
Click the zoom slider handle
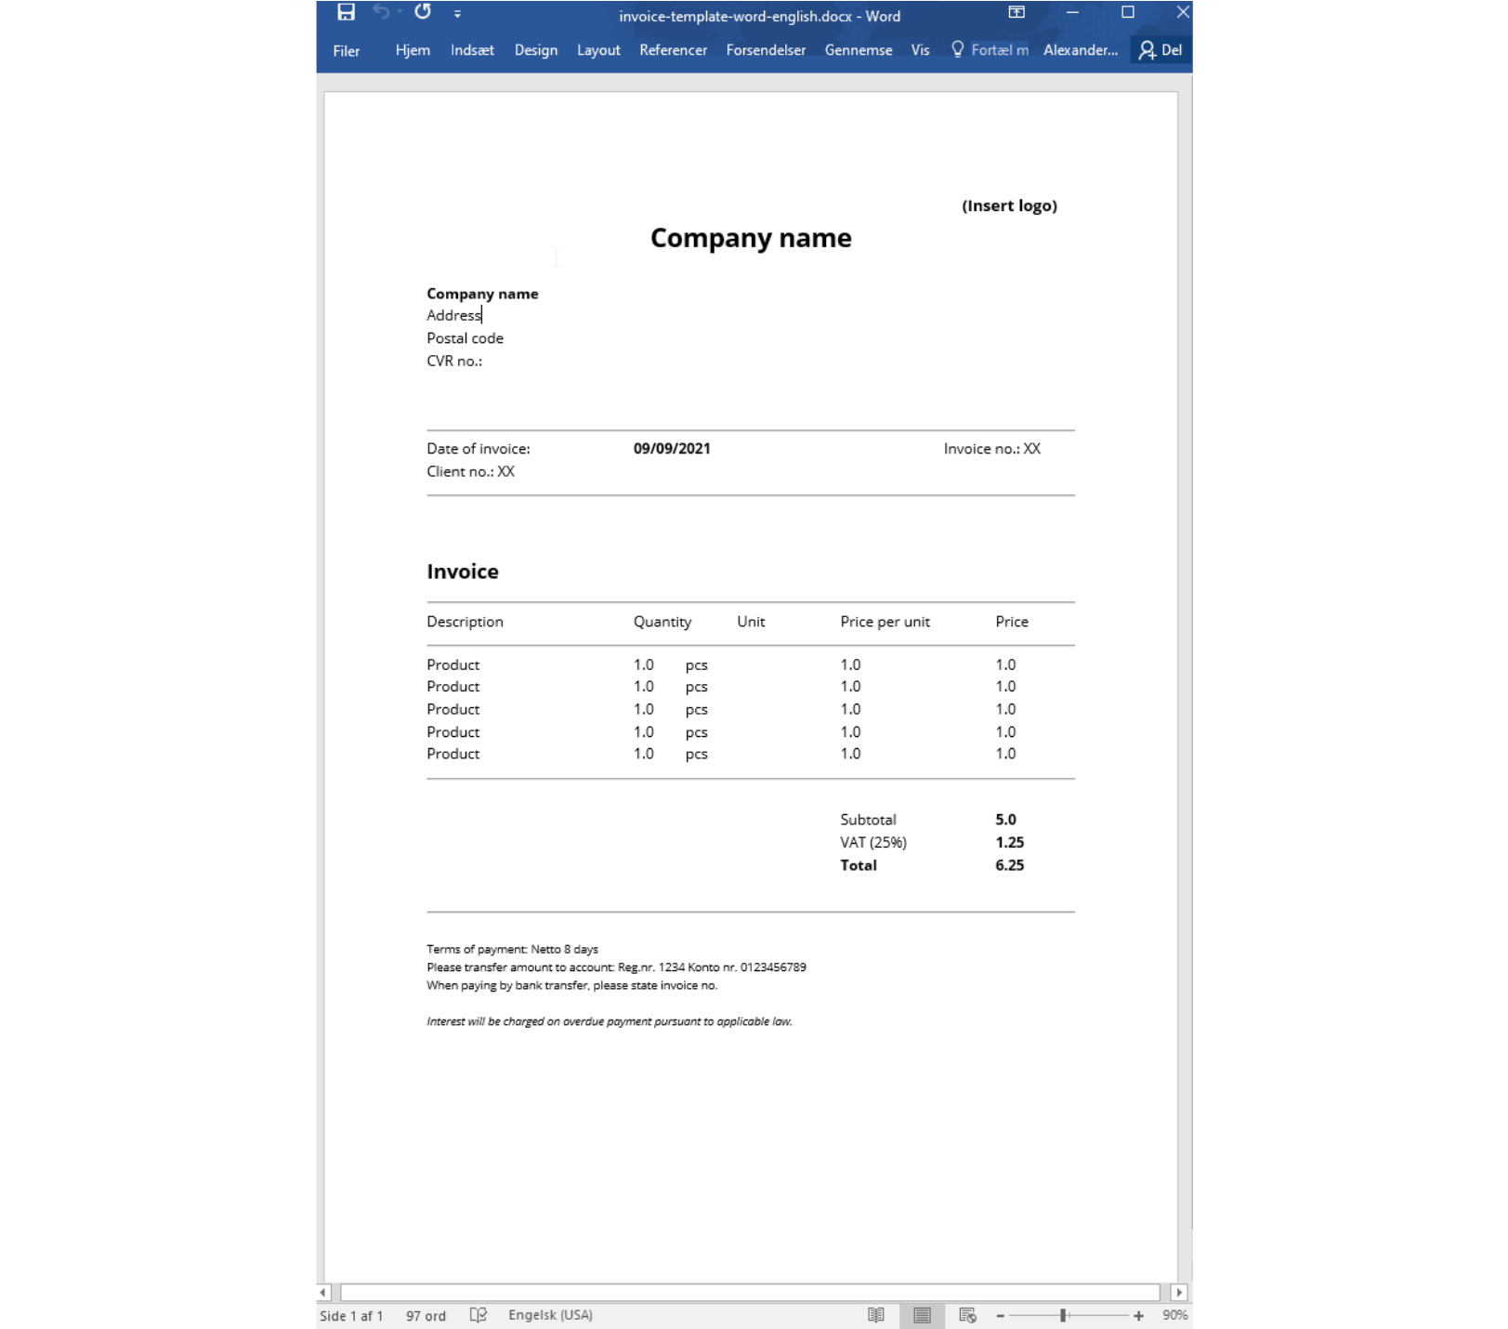[x=1063, y=1316]
